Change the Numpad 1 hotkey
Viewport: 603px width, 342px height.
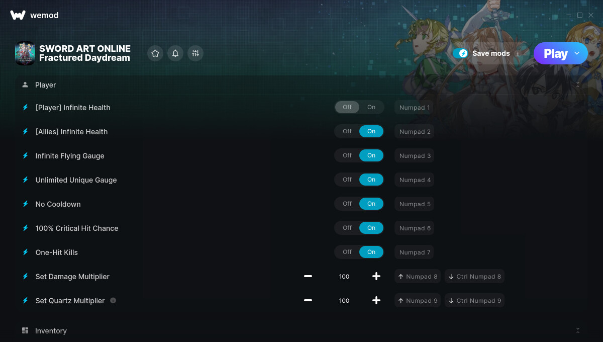(x=415, y=107)
